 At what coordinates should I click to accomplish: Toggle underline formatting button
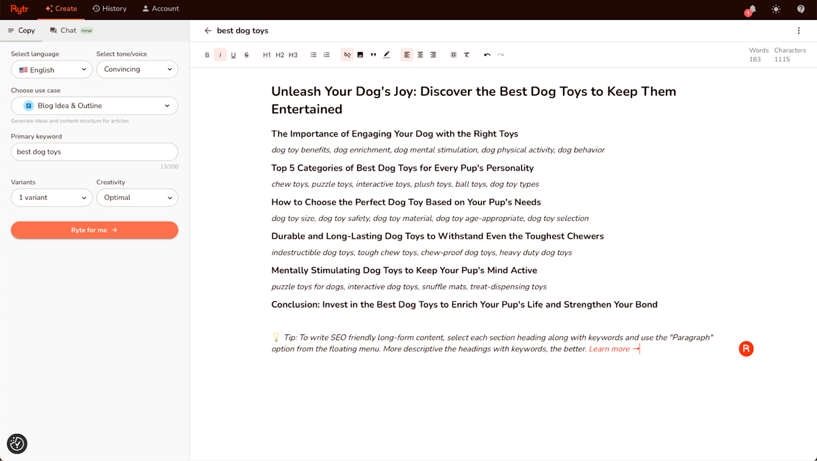tap(233, 55)
